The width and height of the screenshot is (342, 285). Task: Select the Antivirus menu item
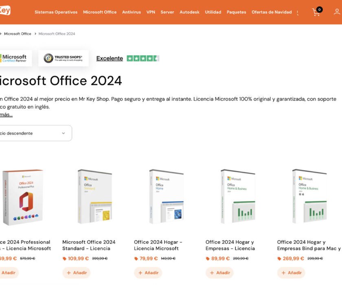pyautogui.click(x=132, y=12)
